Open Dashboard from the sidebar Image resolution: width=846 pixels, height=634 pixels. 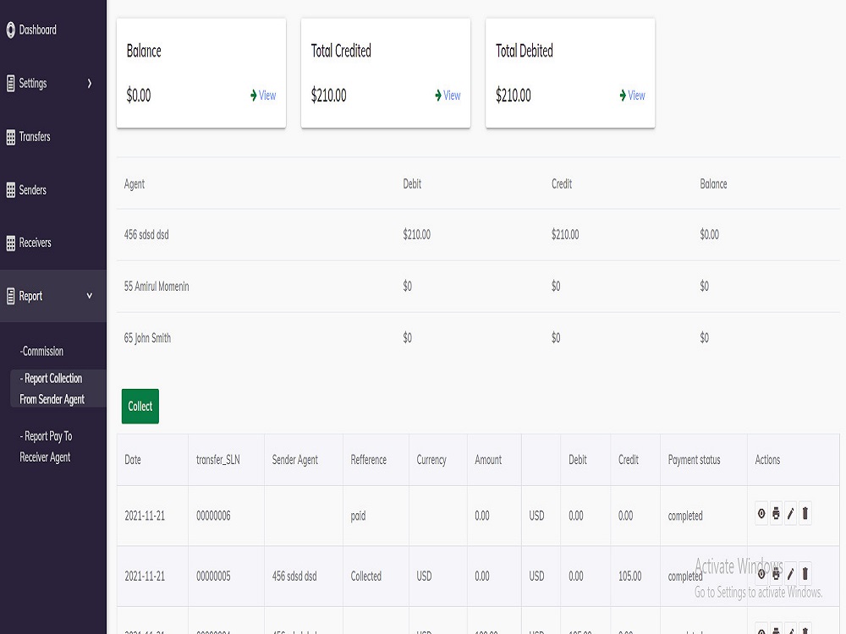(x=38, y=30)
